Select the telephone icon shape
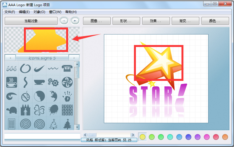Image resolution: width=234 pixels, height=147 pixels. coord(67,68)
